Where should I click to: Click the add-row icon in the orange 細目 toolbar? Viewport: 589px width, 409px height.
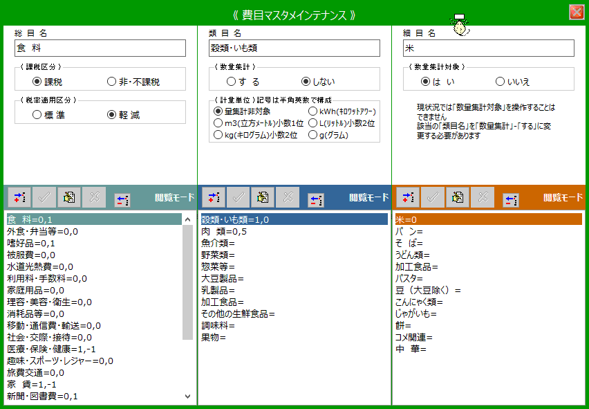click(407, 197)
